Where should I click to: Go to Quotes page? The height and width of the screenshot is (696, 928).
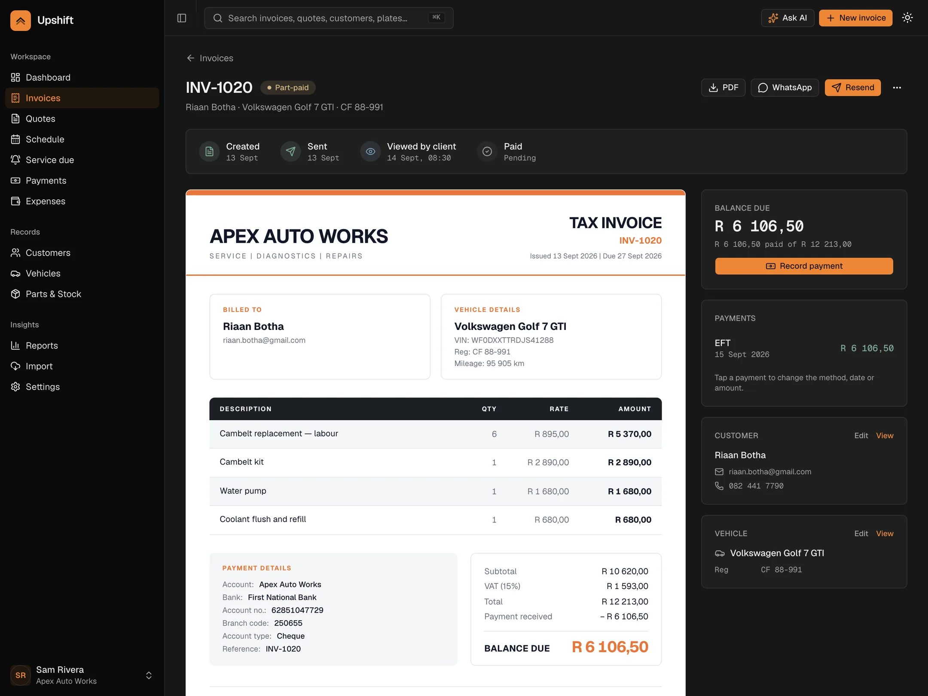[x=82, y=119]
